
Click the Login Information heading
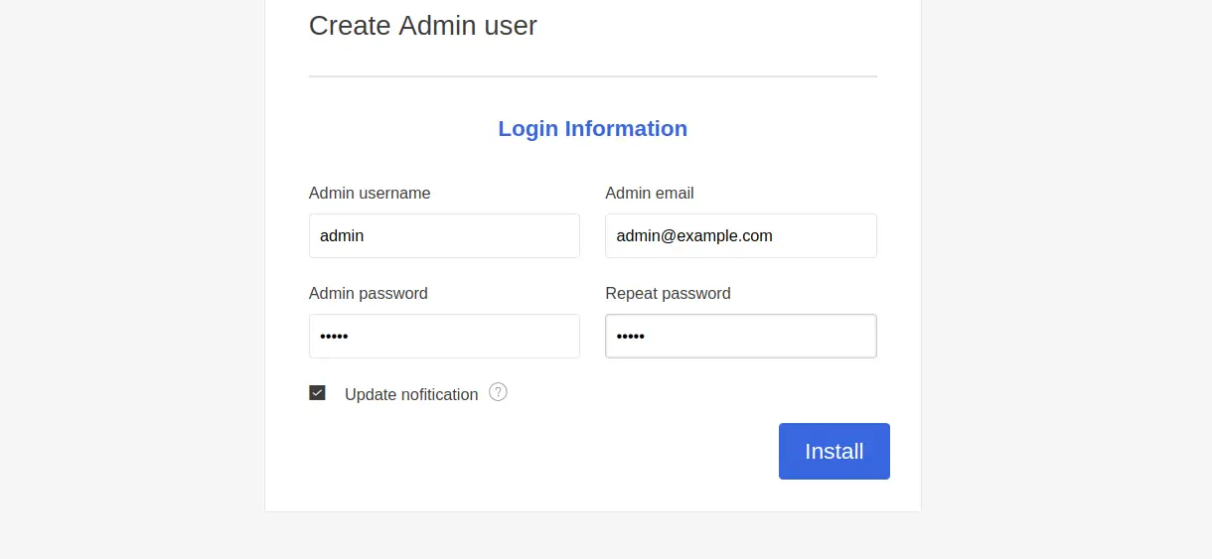click(593, 128)
